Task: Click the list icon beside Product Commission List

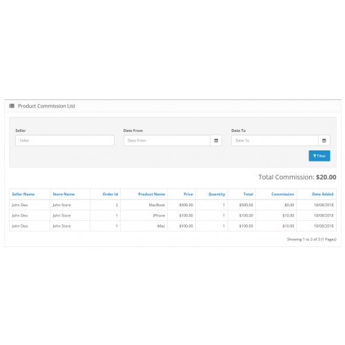Action: (x=12, y=106)
